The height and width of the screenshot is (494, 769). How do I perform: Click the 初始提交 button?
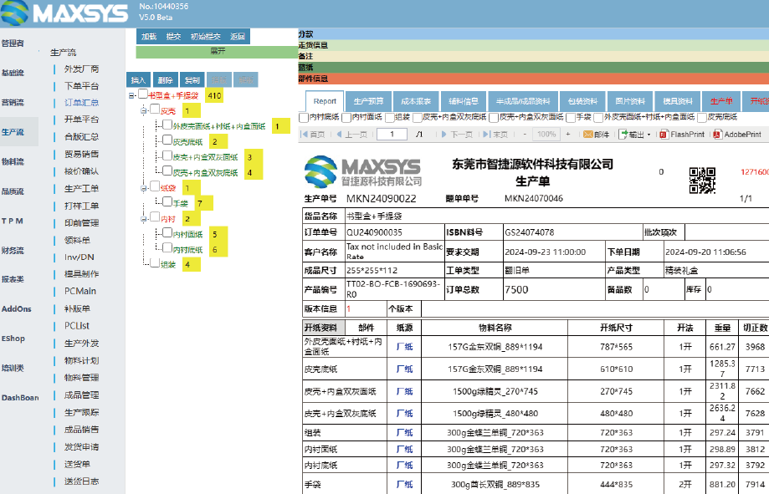click(206, 36)
